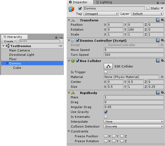
Task: Open TestDomino scene options menu
Action: click(60, 46)
